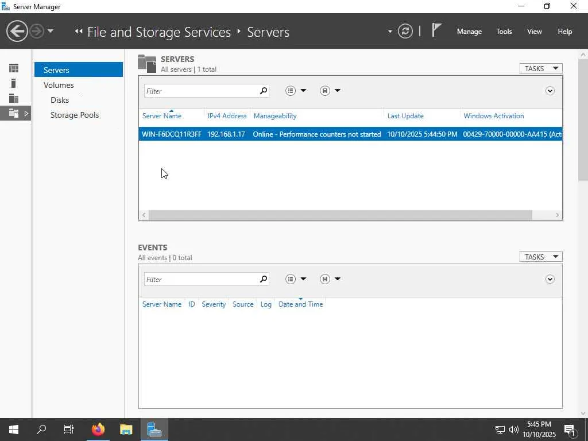Open File Explorer from the taskbar

coord(126,430)
